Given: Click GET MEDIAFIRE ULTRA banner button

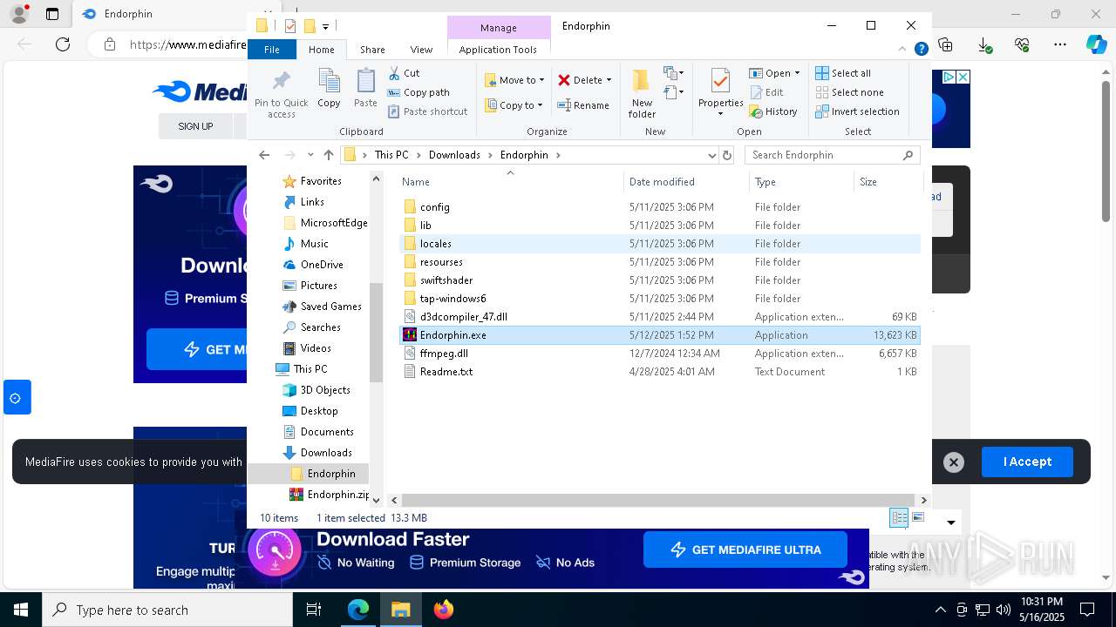Looking at the screenshot, I should (x=745, y=549).
